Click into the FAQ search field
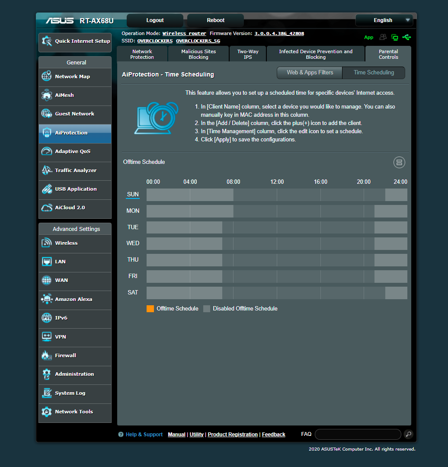The image size is (448, 467). tap(358, 434)
